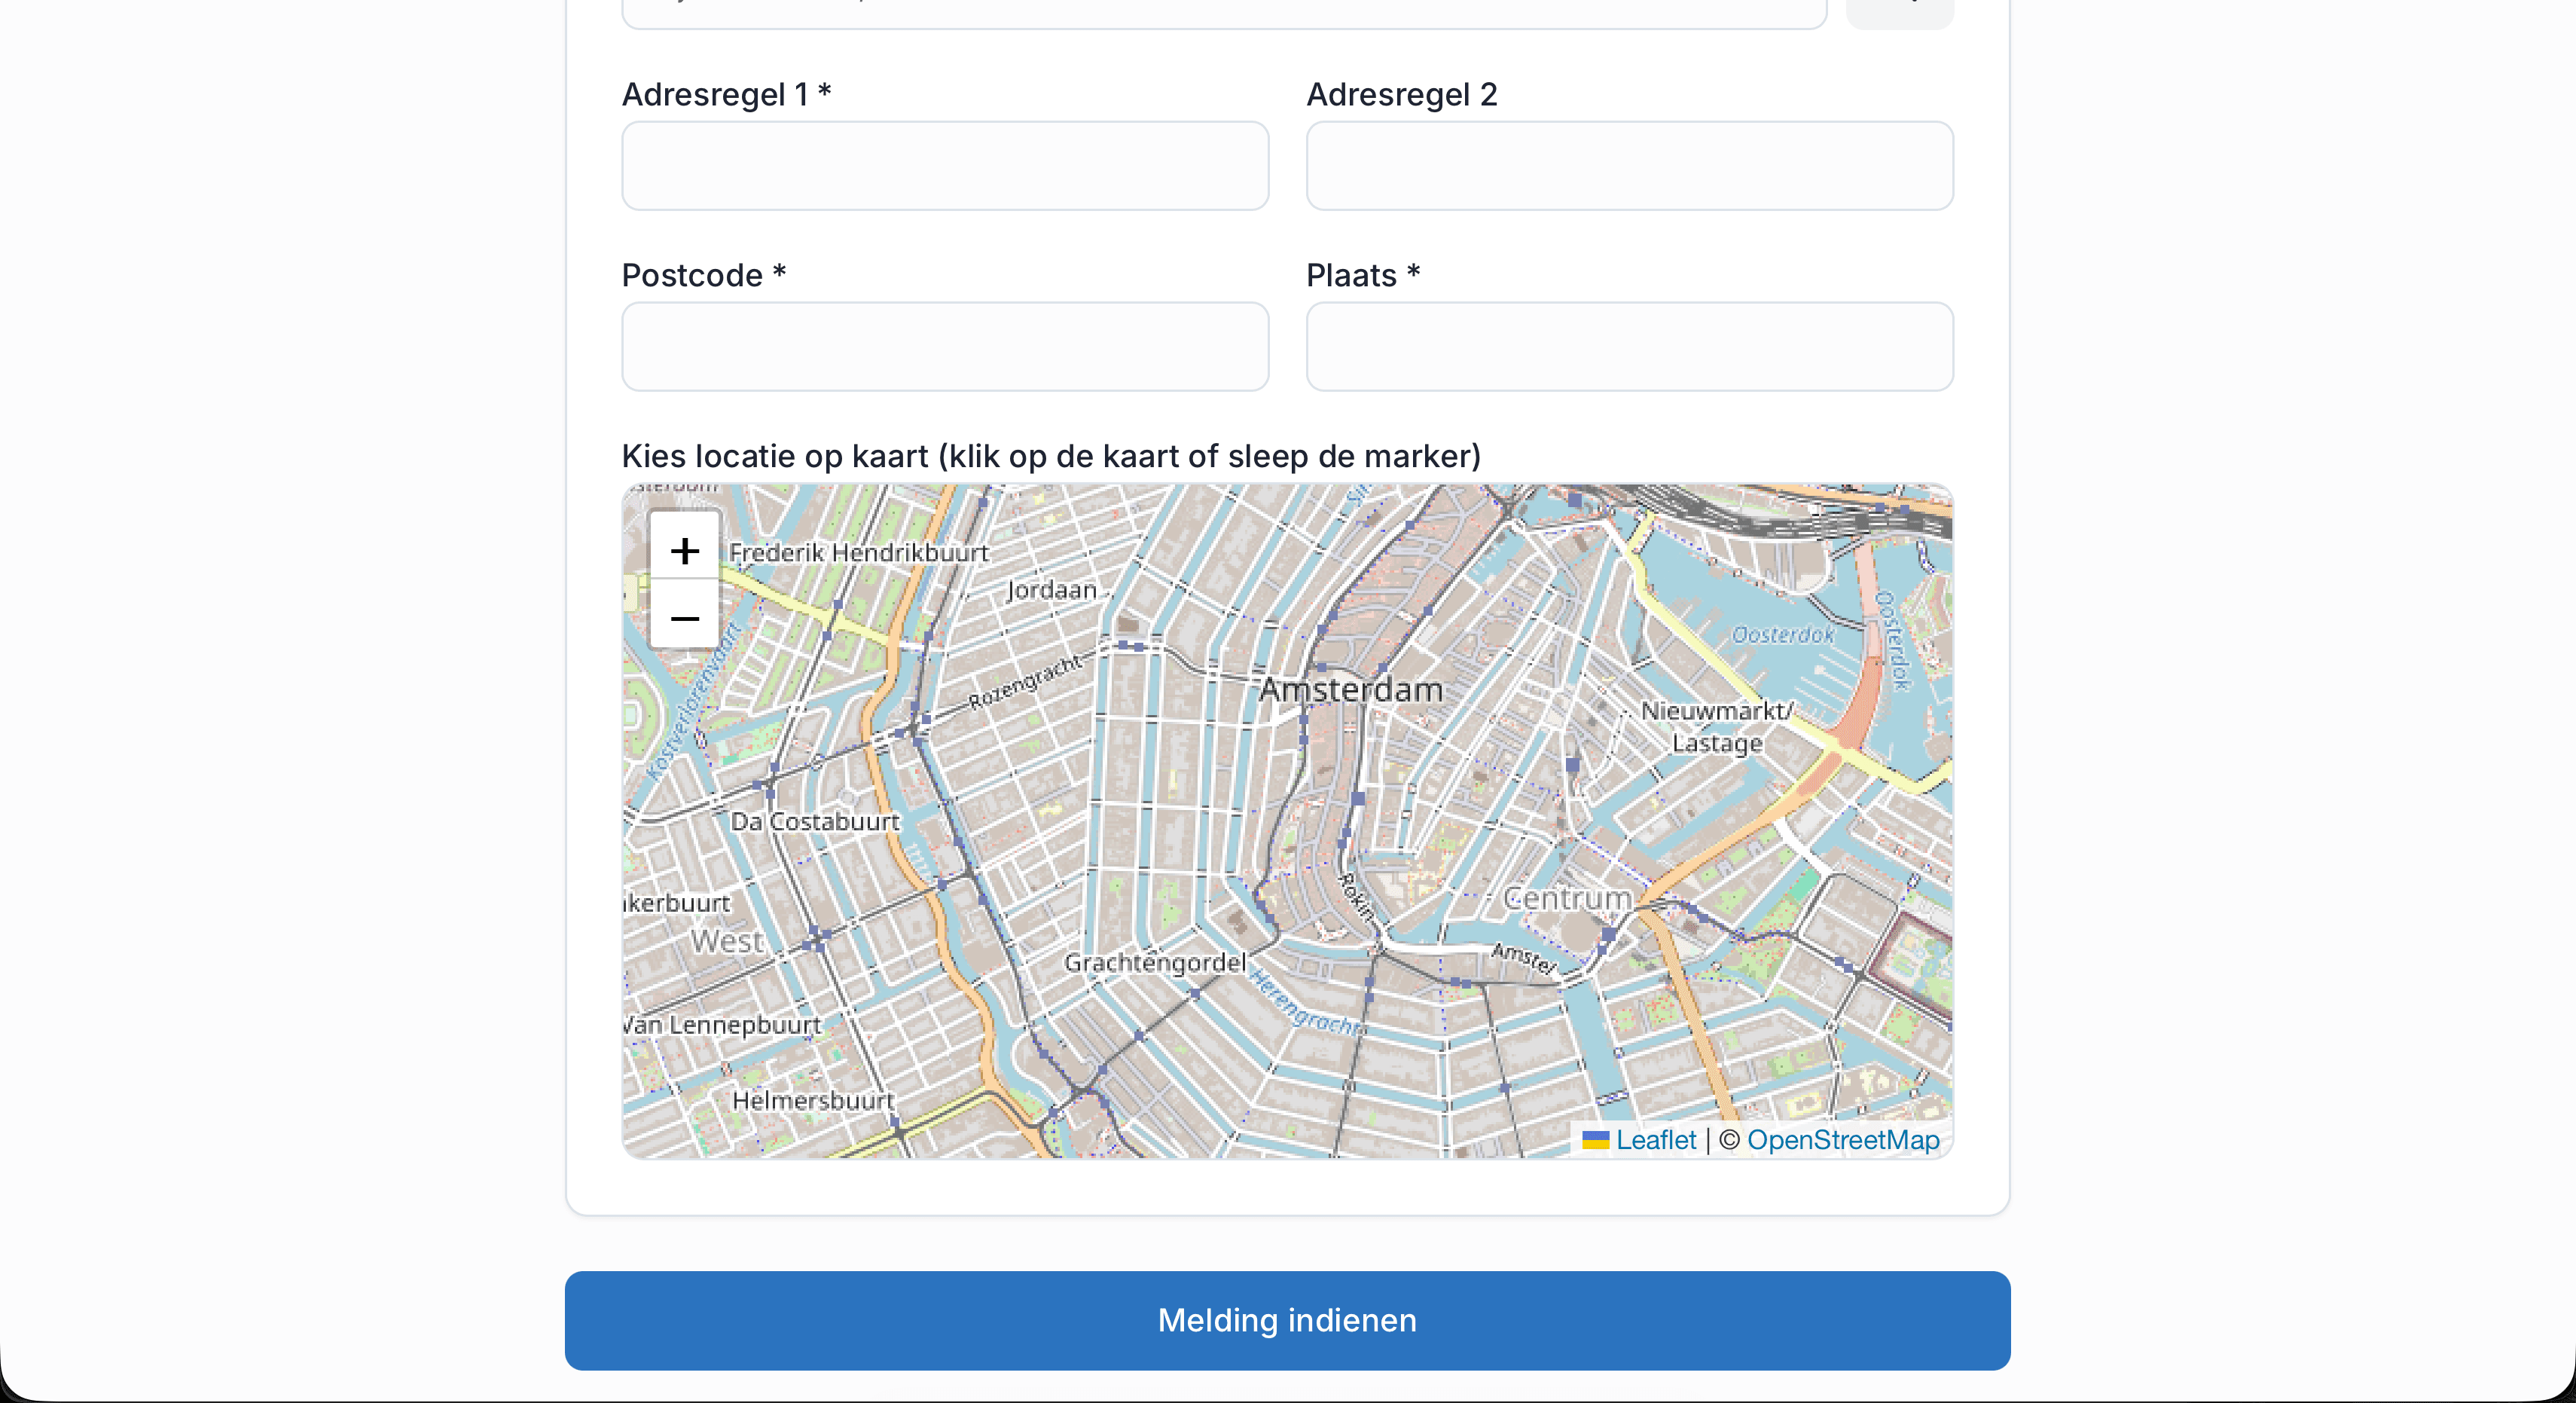Click Nieuwmarkt/Lastage on the map
The height and width of the screenshot is (1403, 2576).
coord(1717,726)
